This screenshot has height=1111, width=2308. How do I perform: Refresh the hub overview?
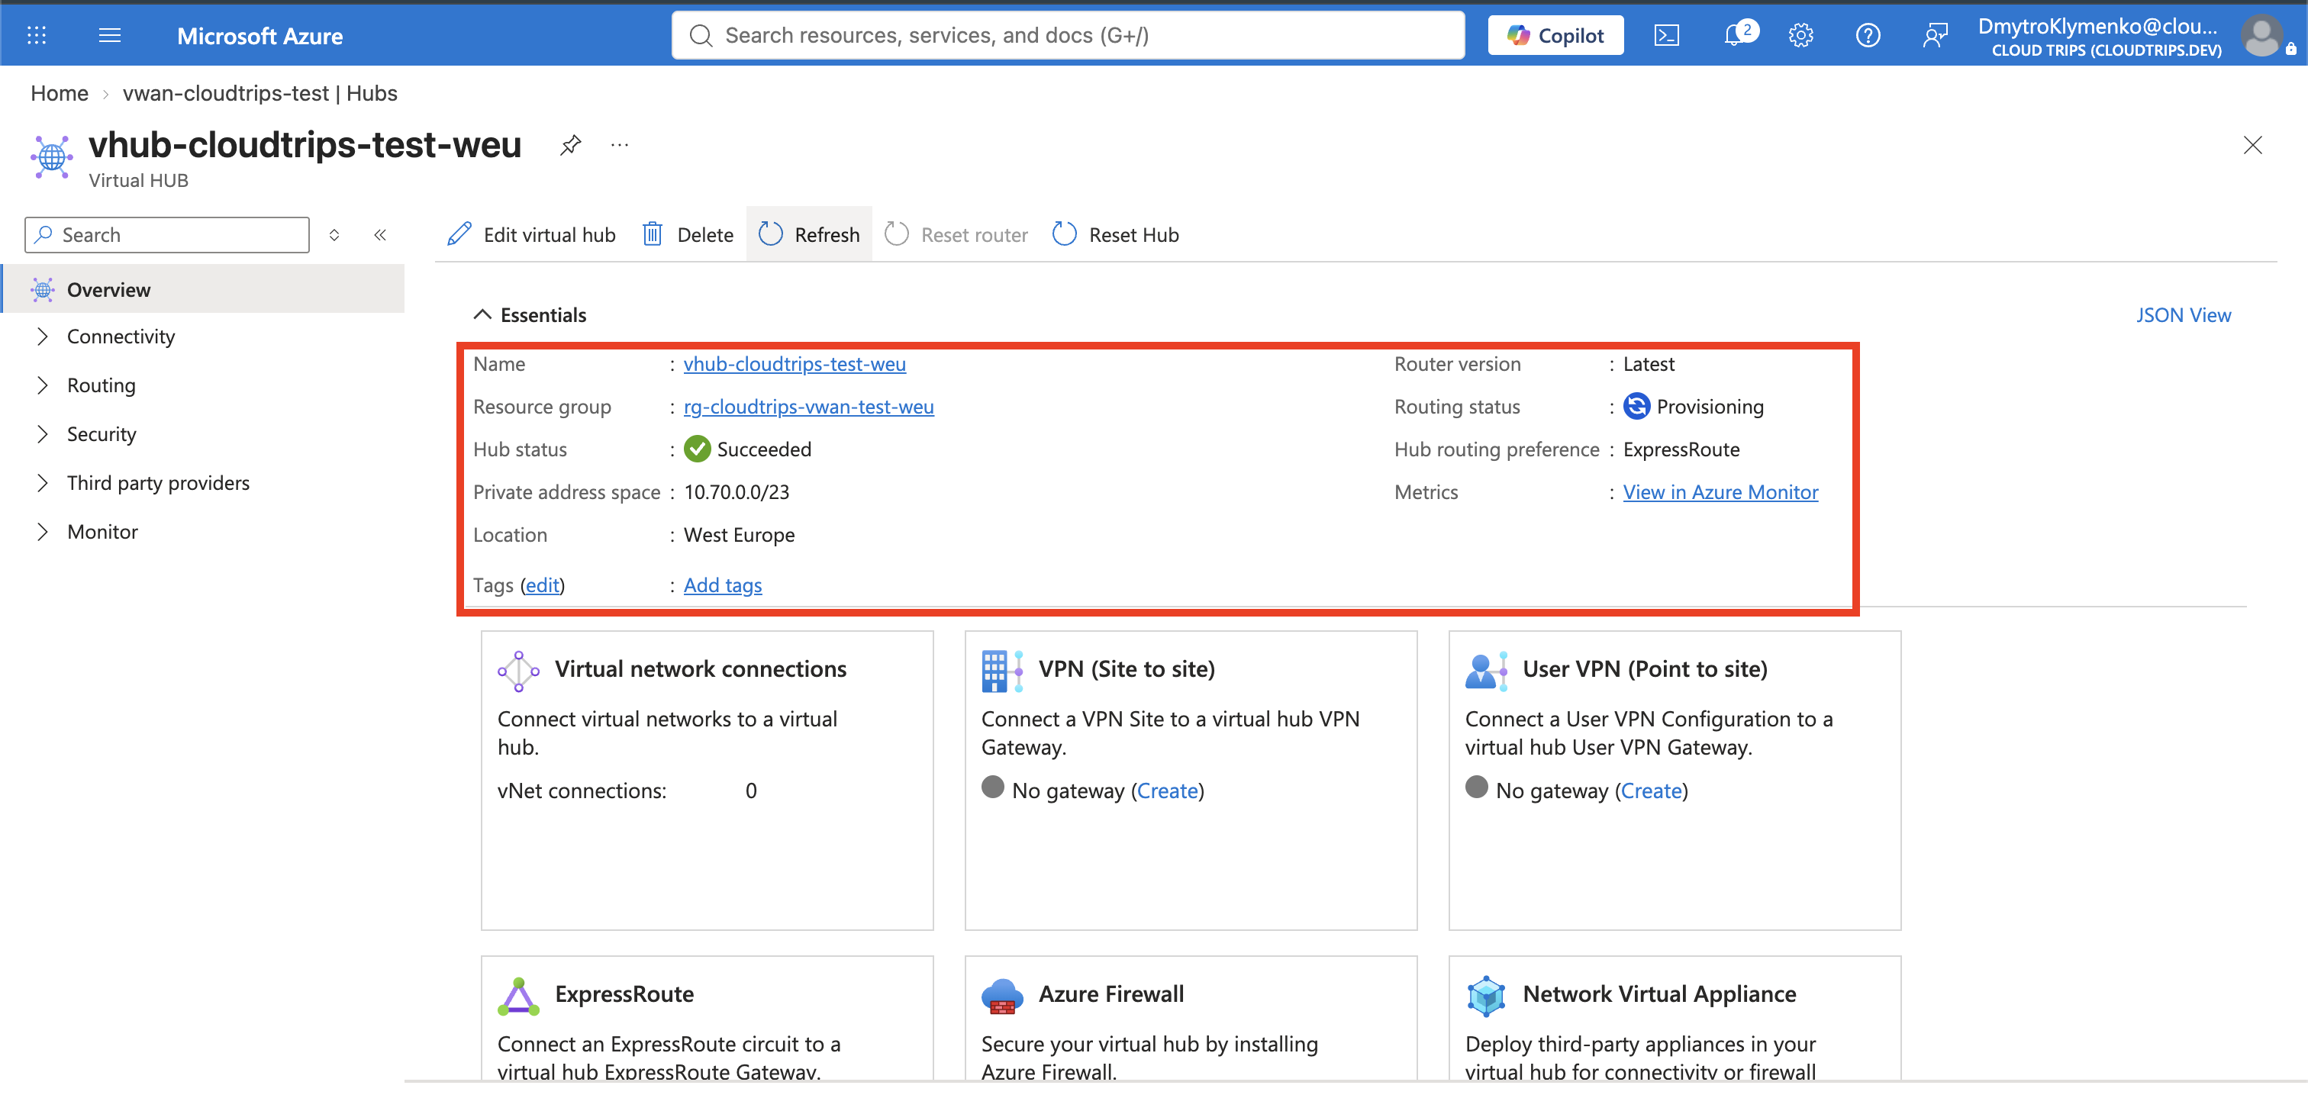click(x=809, y=235)
